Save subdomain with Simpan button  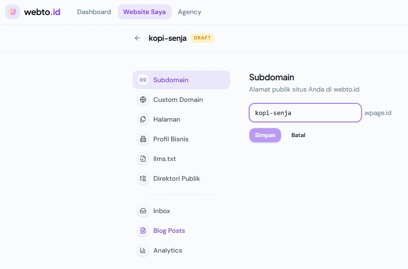pyautogui.click(x=265, y=135)
